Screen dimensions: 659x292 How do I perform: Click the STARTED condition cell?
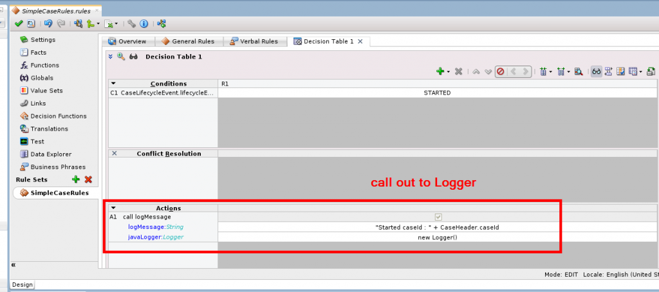tap(437, 93)
